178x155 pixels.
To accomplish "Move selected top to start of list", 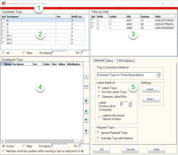I will [86, 101].
